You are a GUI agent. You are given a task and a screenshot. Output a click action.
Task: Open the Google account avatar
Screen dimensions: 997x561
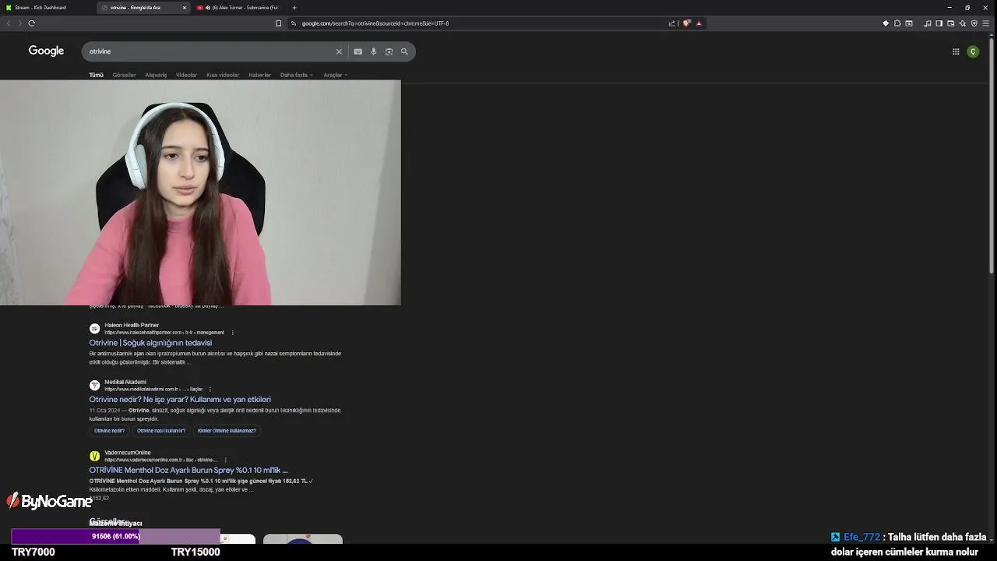tap(973, 51)
